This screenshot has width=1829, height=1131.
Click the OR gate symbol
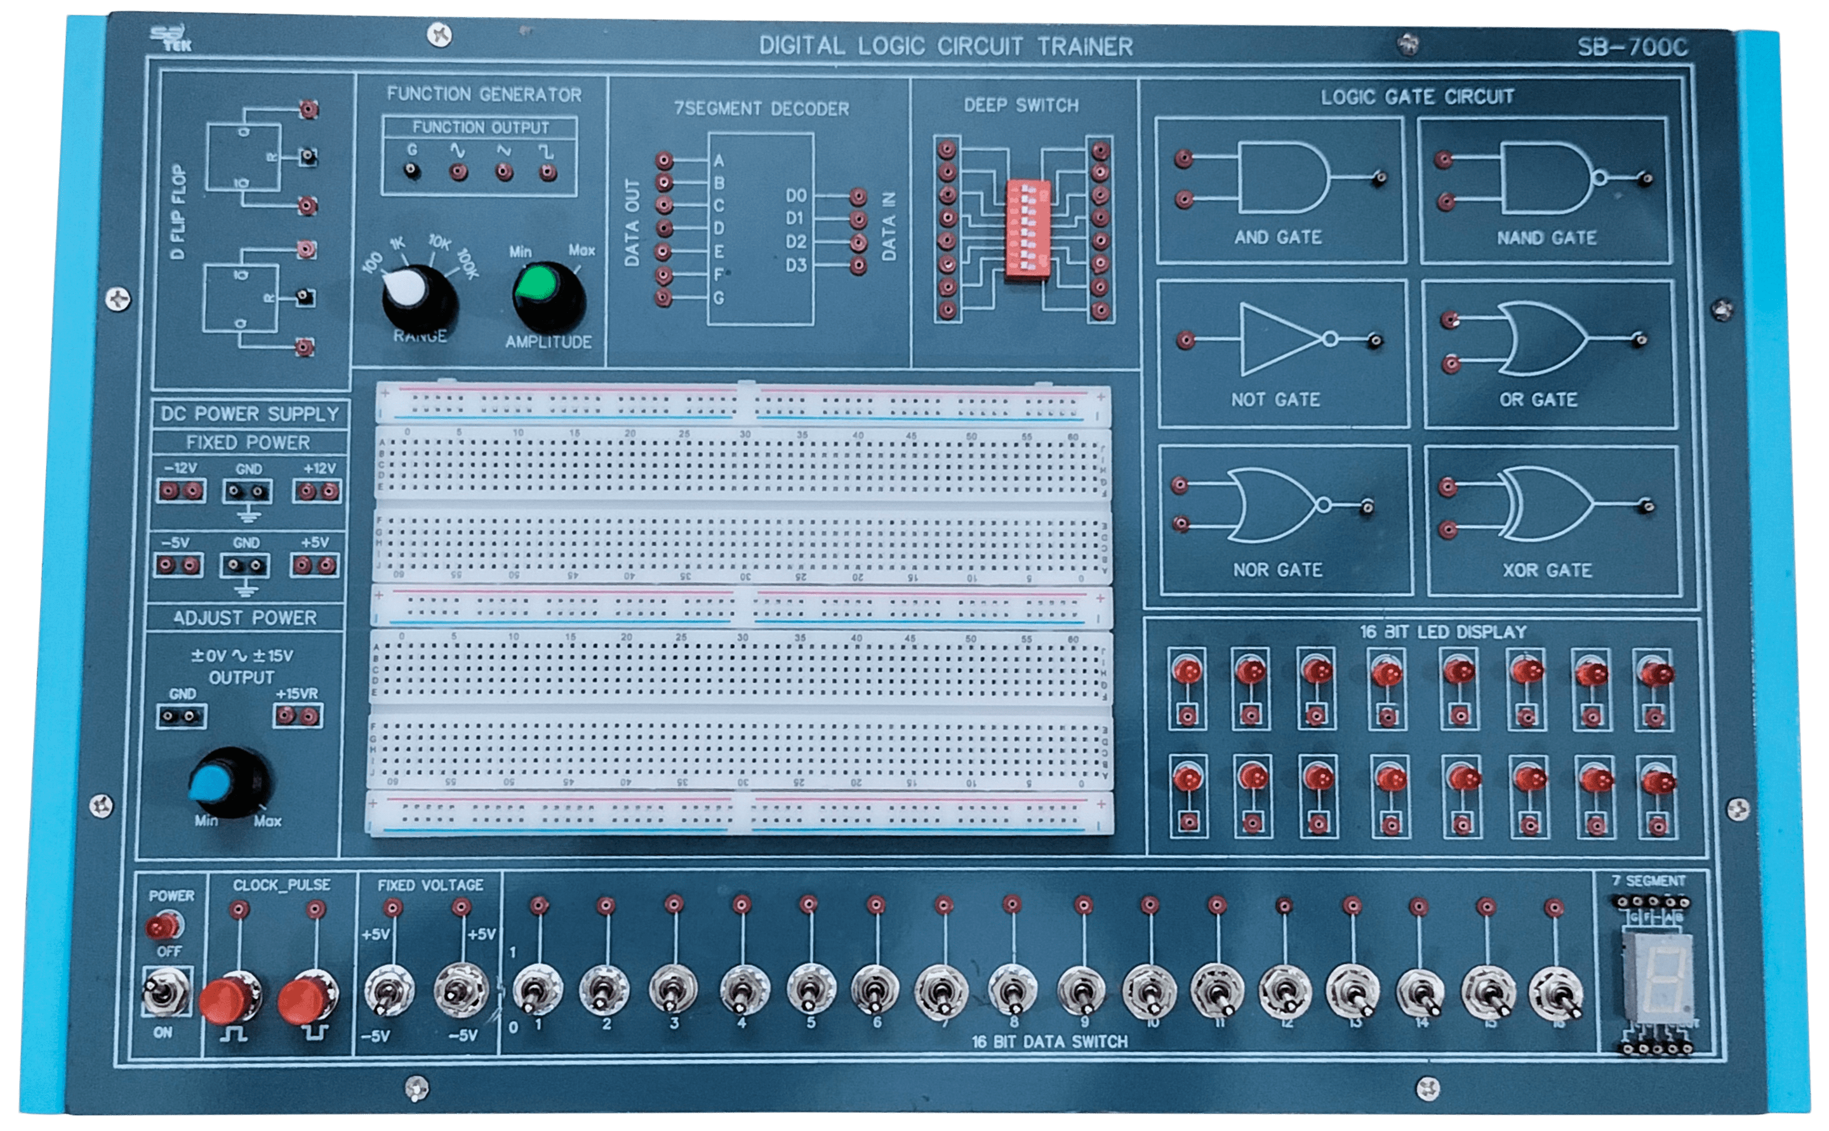pos(1543,339)
